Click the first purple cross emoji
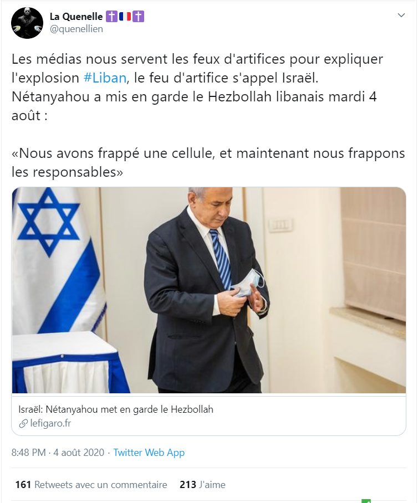418x503 pixels. pos(112,17)
